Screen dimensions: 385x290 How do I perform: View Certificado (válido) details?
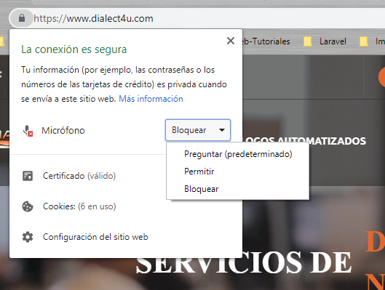[x=79, y=176]
